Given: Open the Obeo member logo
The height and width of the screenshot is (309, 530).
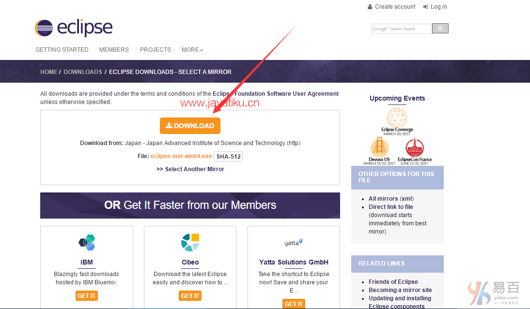Looking at the screenshot, I should pos(190,243).
